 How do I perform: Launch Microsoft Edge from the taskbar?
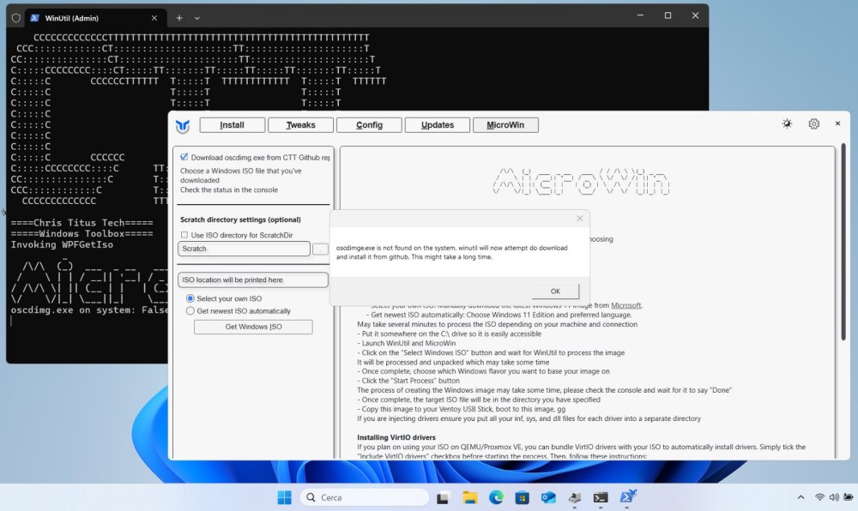pyautogui.click(x=496, y=497)
